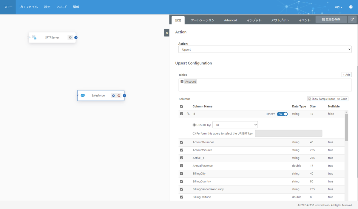The image size is (358, 209).
Task: Click the Account table icon
Action: (182, 81)
